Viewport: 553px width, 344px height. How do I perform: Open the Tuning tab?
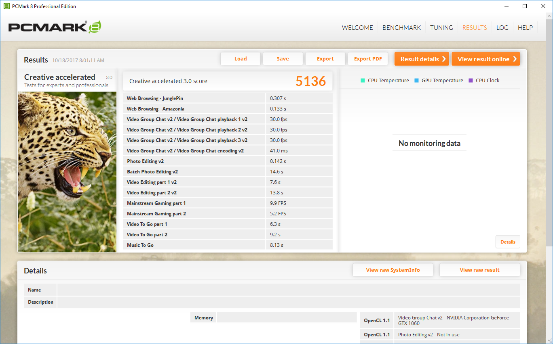point(441,28)
